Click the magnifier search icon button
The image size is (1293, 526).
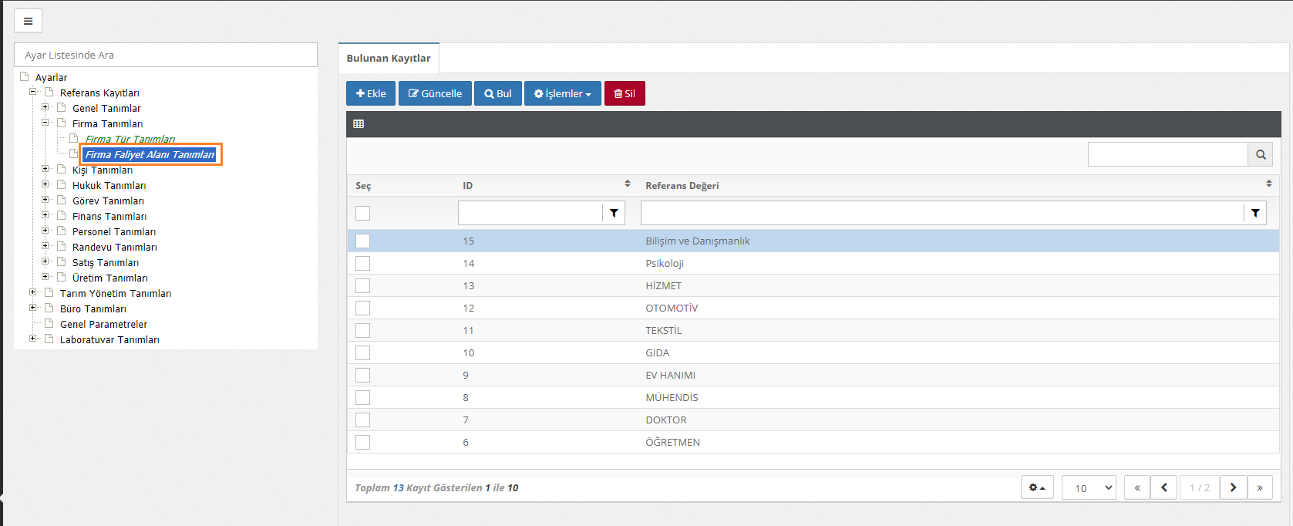1260,154
